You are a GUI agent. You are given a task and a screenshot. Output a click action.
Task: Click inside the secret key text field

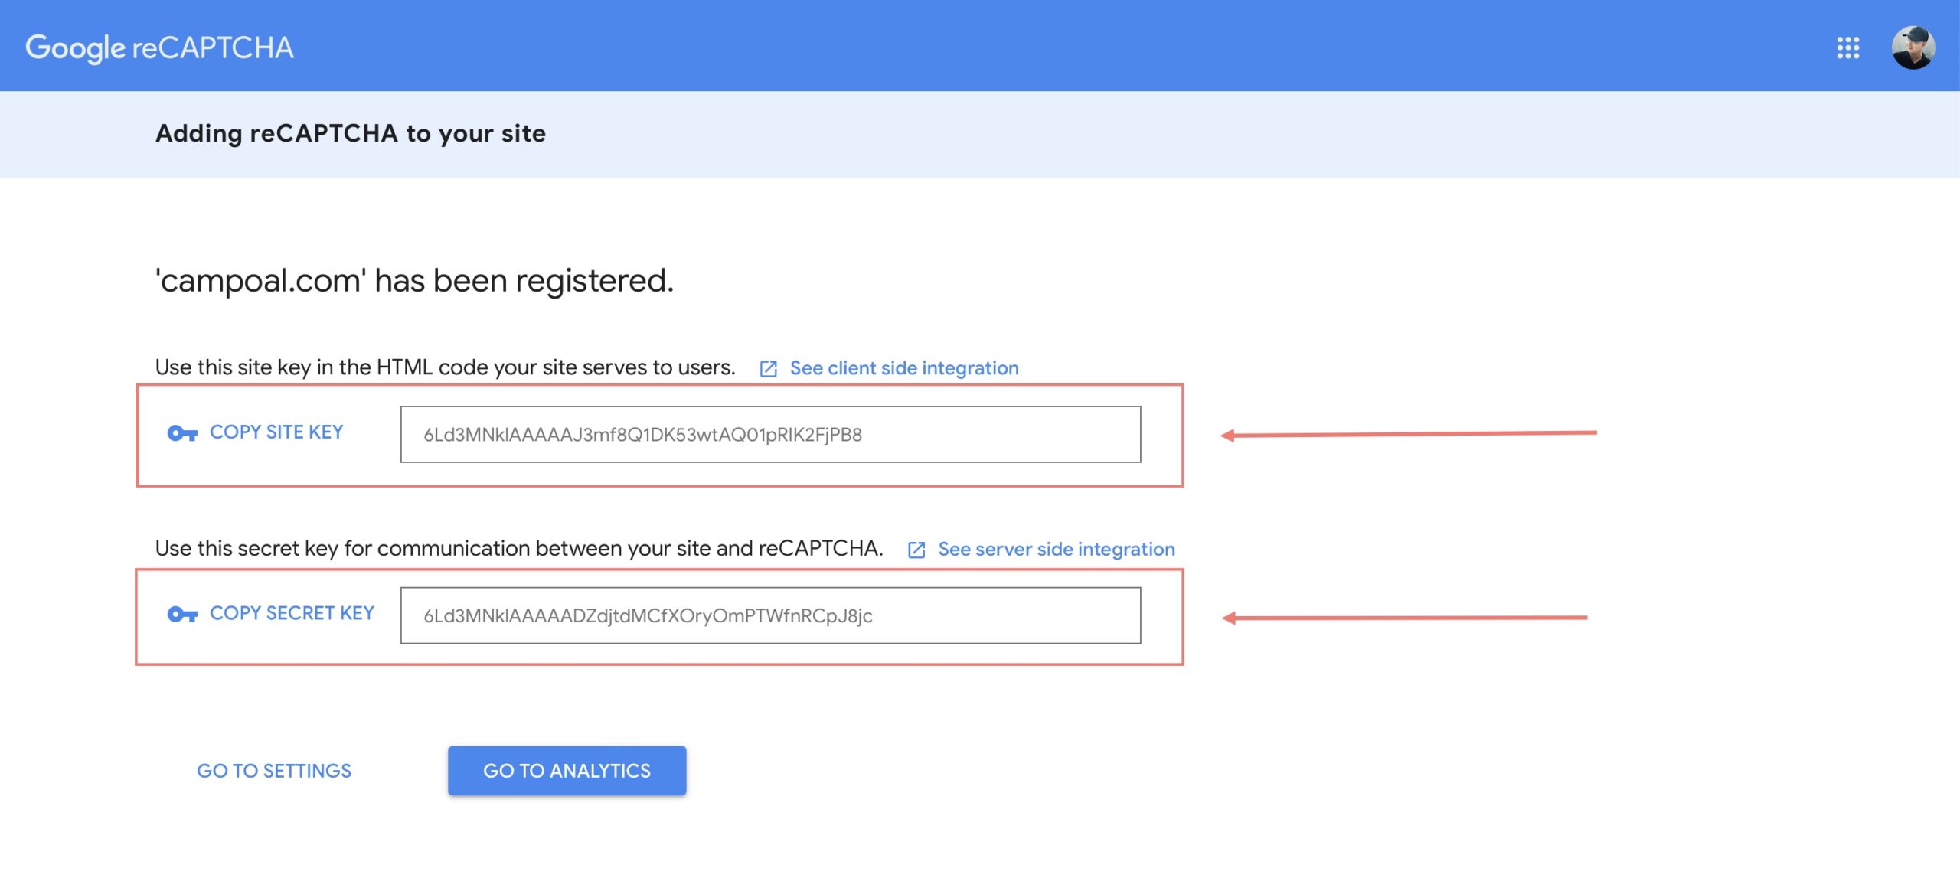click(x=769, y=615)
